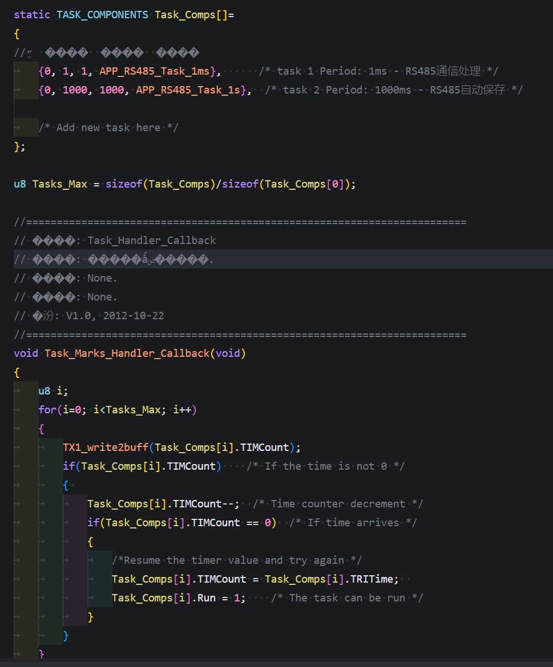Viewport: 553px width, 667px height.
Task: Click the first sizeof keyword
Action: pos(124,184)
